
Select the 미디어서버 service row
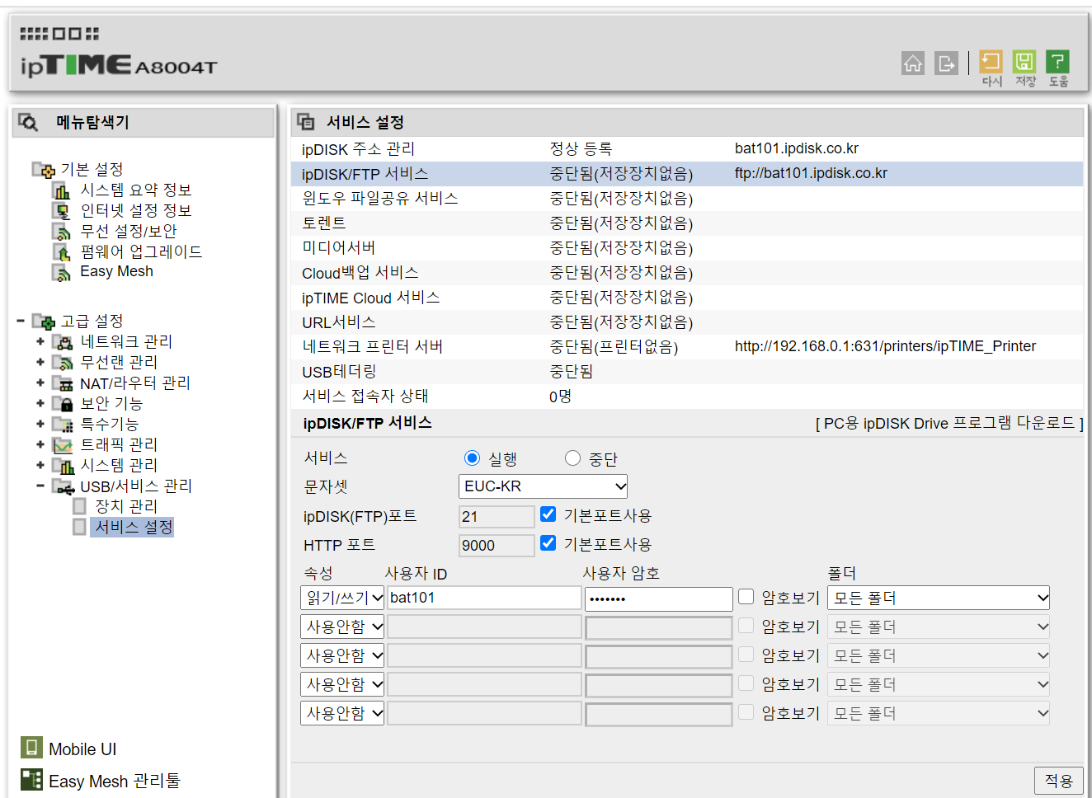tap(687, 248)
